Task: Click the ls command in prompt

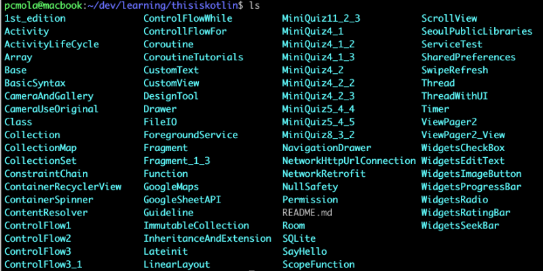Action: pos(255,6)
